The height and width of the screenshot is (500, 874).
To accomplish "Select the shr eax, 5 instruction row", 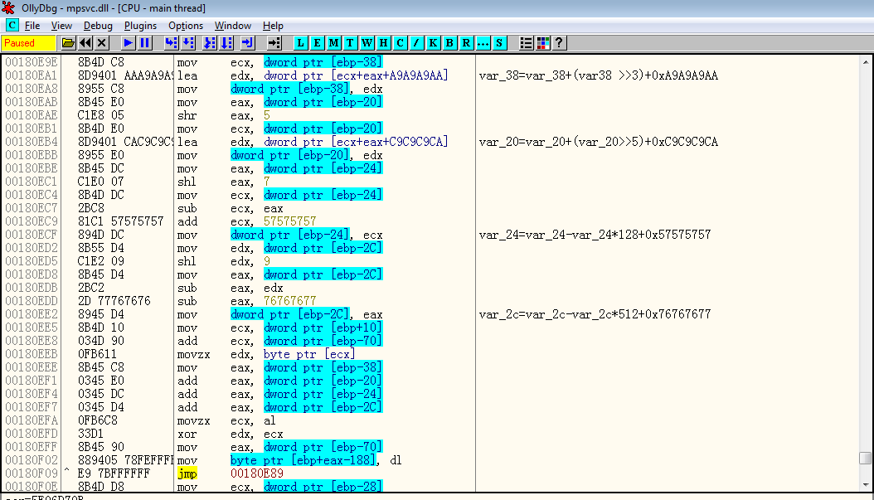I will [x=249, y=115].
